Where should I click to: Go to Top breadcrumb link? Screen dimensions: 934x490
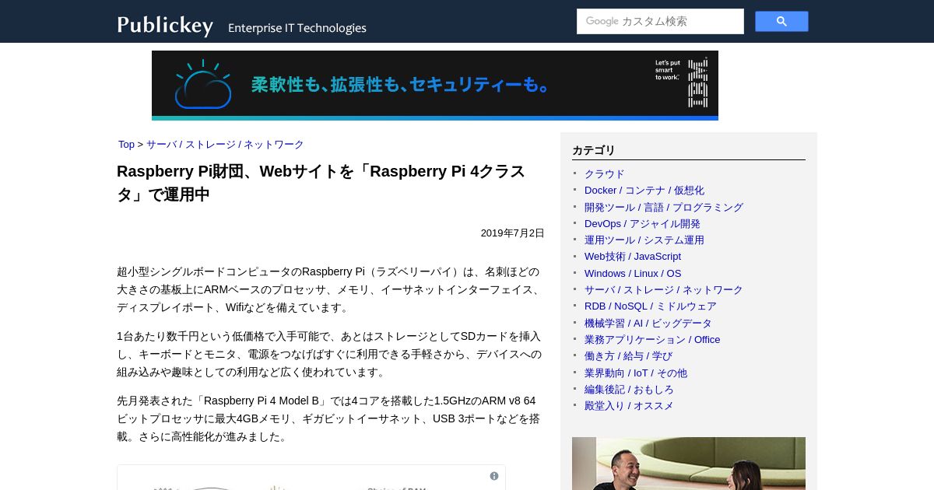click(x=126, y=145)
